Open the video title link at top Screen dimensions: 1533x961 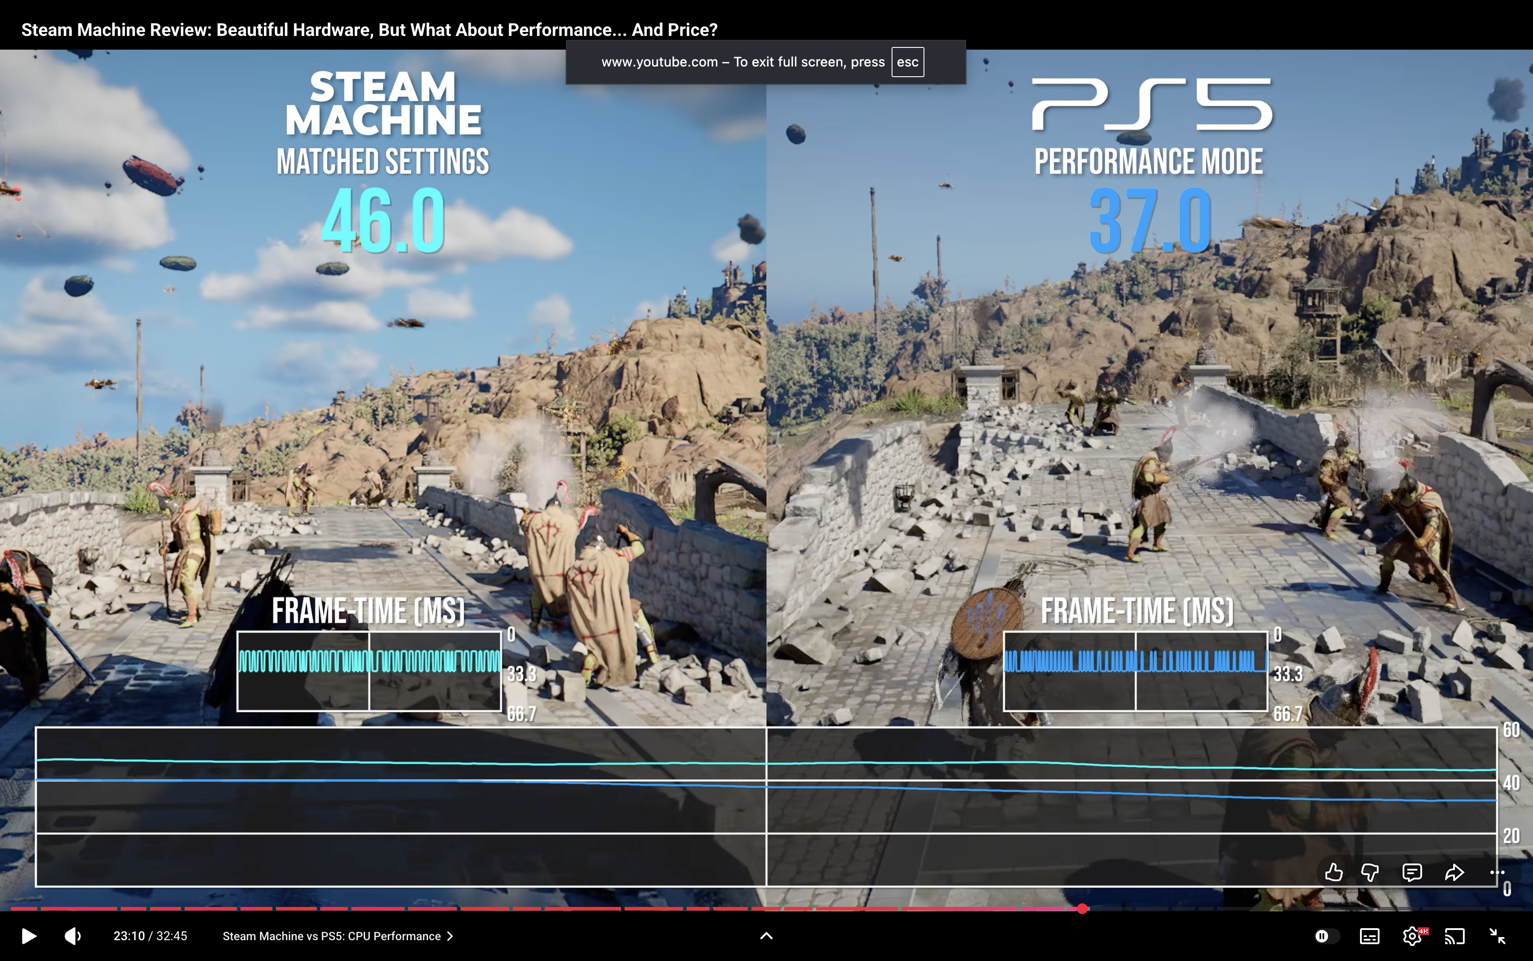369,29
